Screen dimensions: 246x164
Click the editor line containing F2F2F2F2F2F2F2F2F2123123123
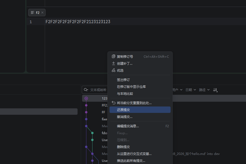[x=78, y=22]
